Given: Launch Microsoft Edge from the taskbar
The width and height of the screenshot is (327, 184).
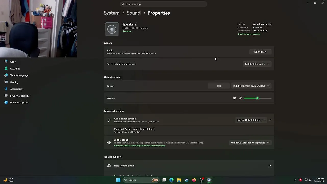Looking at the screenshot, I should click(x=171, y=180).
